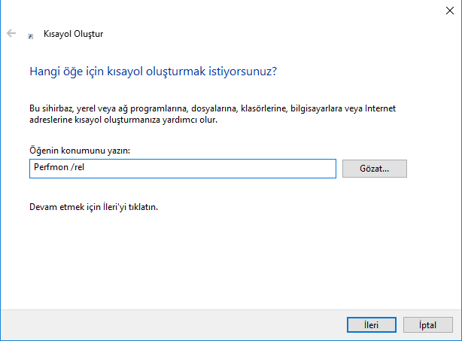The image size is (462, 341).
Task: Click the Kısayol Oluştur title text
Action: [x=74, y=34]
